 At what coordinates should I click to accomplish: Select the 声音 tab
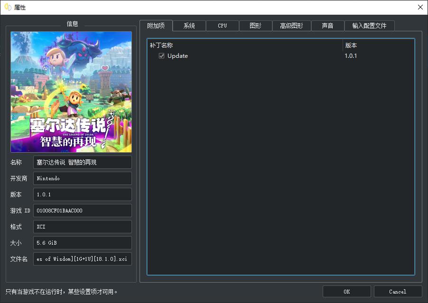point(327,26)
